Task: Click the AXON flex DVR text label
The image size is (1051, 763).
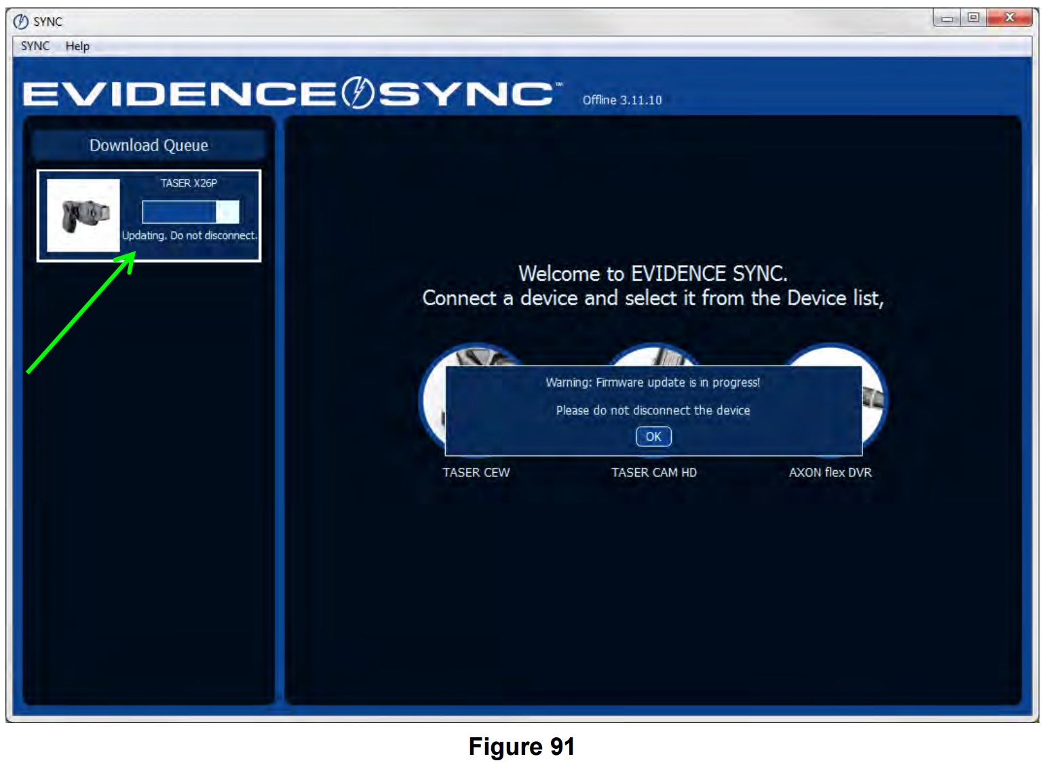Action: tap(830, 473)
